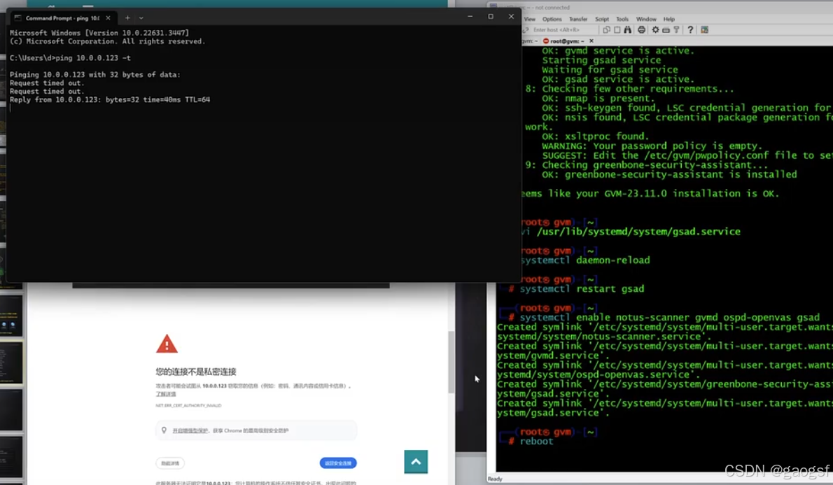Open the Tools menu in SecureCRT
The width and height of the screenshot is (833, 485).
(x=622, y=19)
